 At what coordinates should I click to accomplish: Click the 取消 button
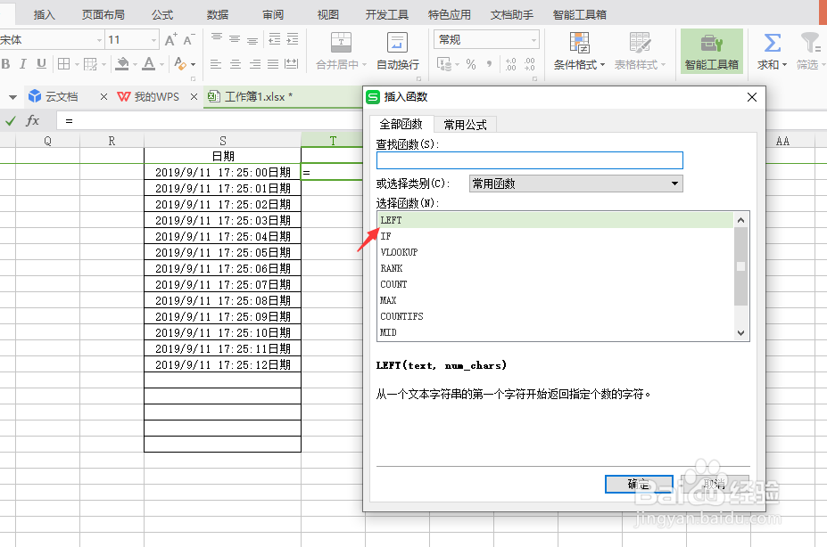[x=715, y=485]
